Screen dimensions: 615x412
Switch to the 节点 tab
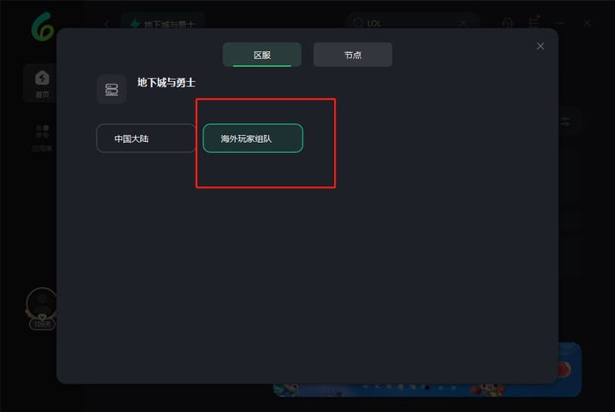click(x=352, y=55)
